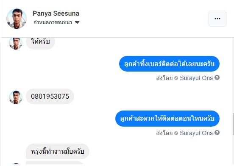234x166 pixels.
Task: Click the badge icon before first Surayut Ons
Action: pos(176,78)
